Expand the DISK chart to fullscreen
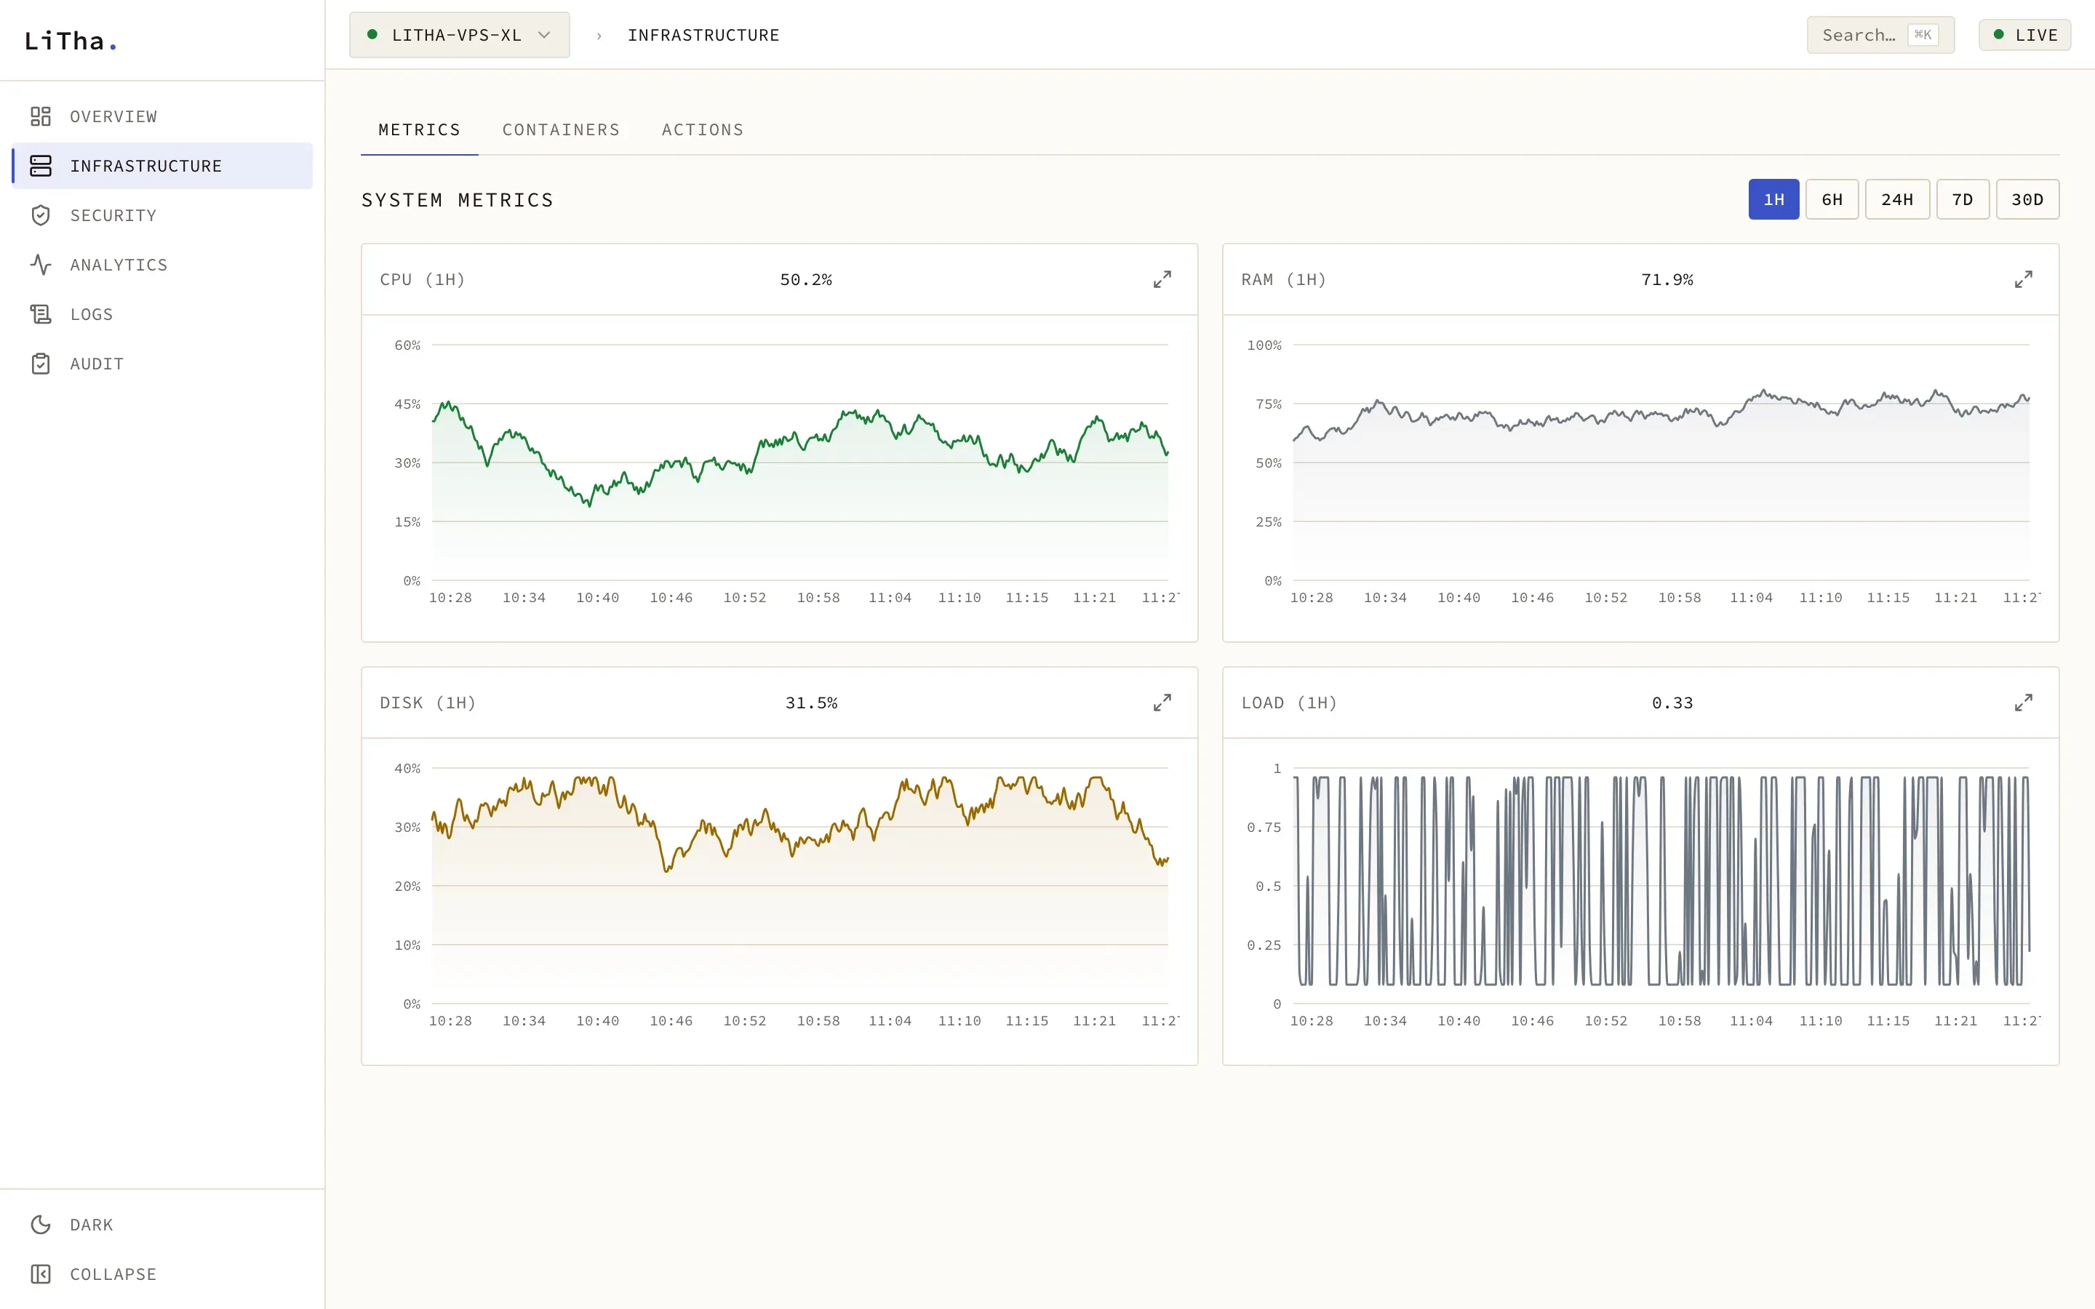The image size is (2095, 1309). click(1162, 703)
